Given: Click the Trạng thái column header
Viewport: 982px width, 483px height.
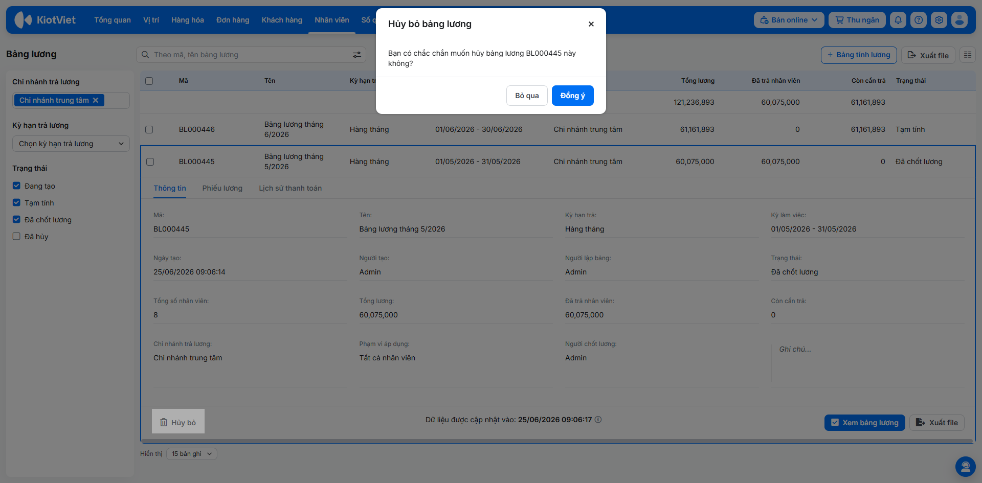Looking at the screenshot, I should (x=911, y=81).
